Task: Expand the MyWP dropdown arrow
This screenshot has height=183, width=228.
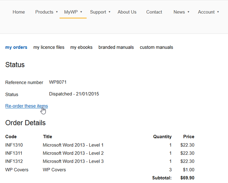Action: 81,12
